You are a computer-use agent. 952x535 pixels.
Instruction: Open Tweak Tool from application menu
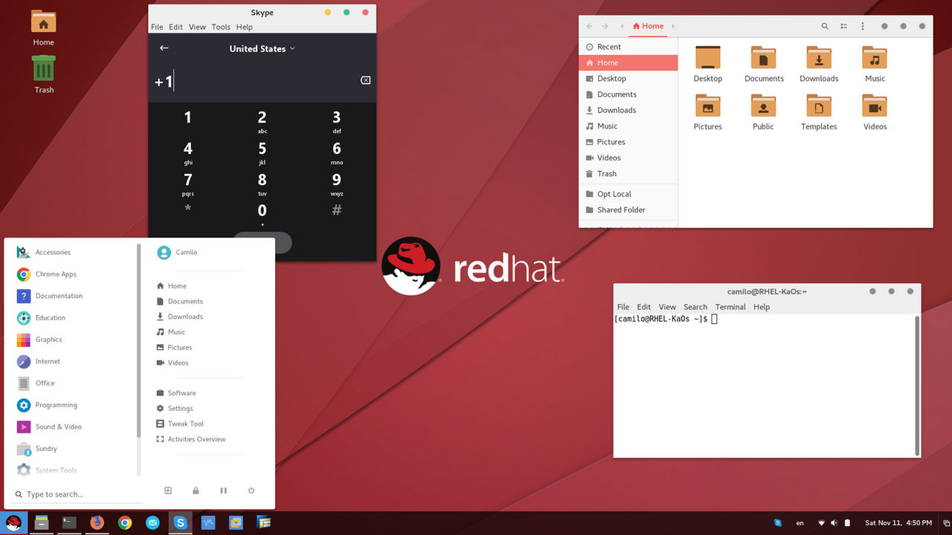(x=180, y=424)
